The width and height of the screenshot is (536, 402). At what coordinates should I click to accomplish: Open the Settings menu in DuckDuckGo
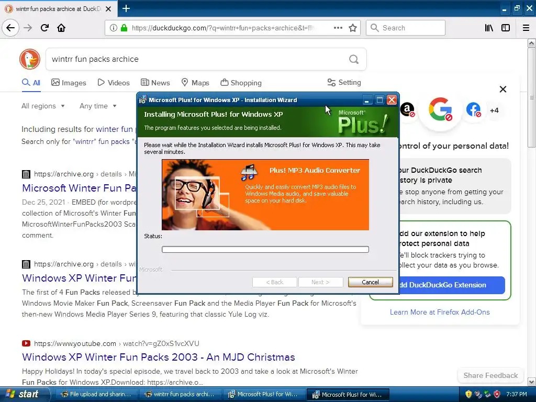tap(344, 82)
